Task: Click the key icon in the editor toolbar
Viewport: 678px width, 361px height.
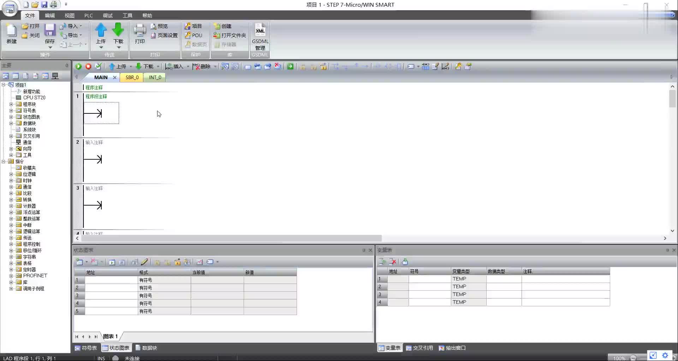Action: click(458, 66)
